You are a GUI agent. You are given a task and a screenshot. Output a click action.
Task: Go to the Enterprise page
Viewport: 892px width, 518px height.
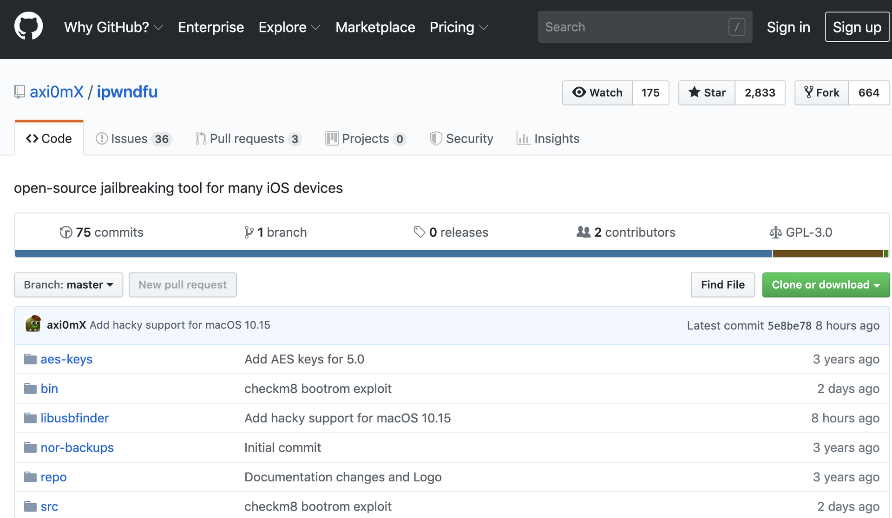[x=211, y=27]
